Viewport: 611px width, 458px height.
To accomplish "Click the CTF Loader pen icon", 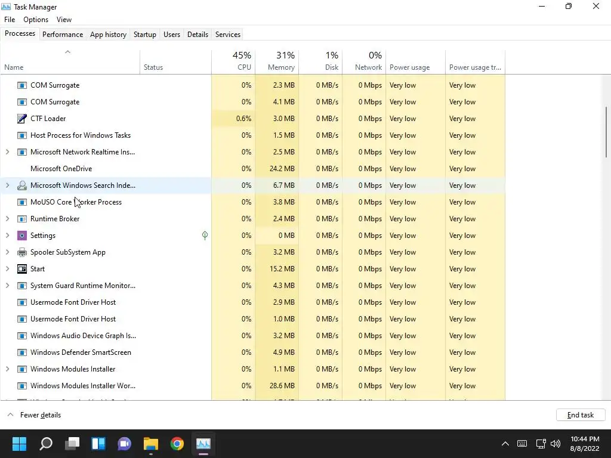I will [x=22, y=119].
